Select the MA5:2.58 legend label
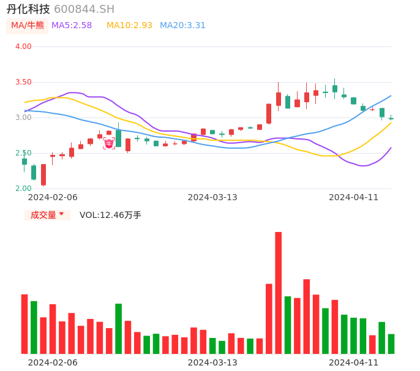The width and height of the screenshot is (420, 371). click(72, 26)
